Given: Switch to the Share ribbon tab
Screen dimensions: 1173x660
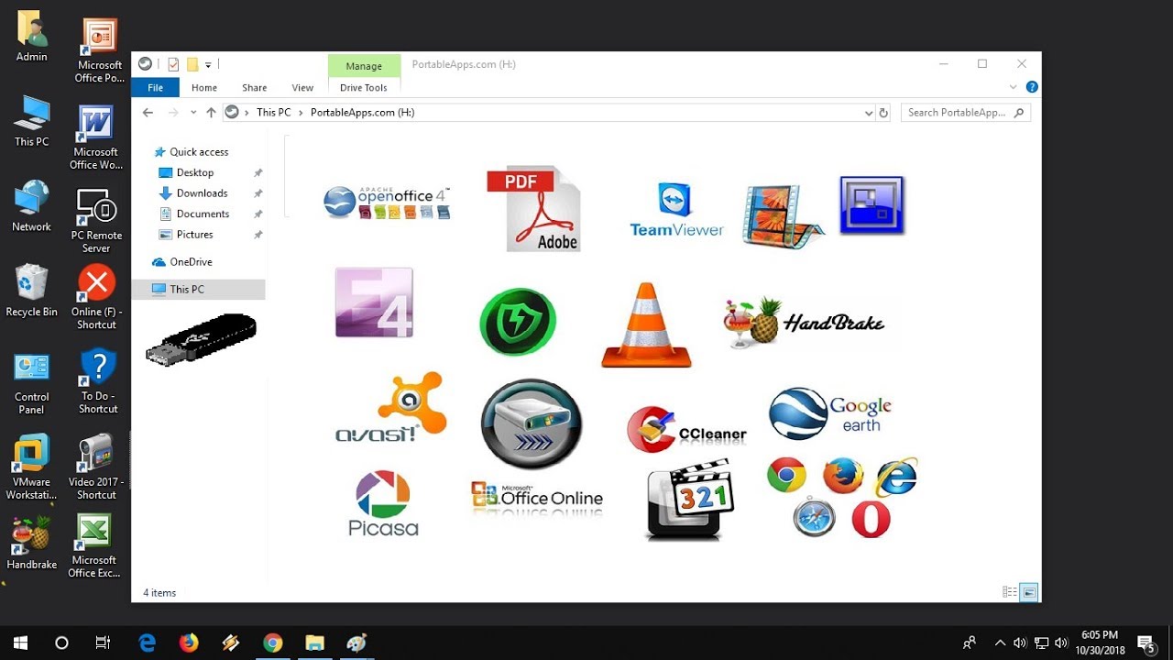Looking at the screenshot, I should pos(255,88).
